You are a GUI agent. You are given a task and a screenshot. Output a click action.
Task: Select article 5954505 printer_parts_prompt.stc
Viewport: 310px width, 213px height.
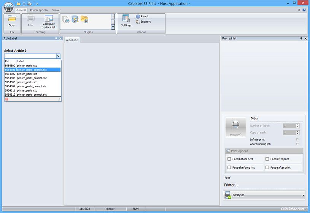coord(32,78)
